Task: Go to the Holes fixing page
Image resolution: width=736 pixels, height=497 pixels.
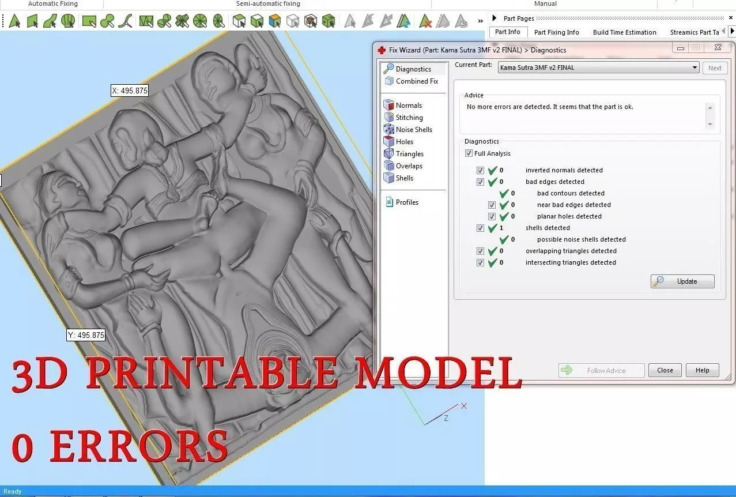Action: (399, 142)
